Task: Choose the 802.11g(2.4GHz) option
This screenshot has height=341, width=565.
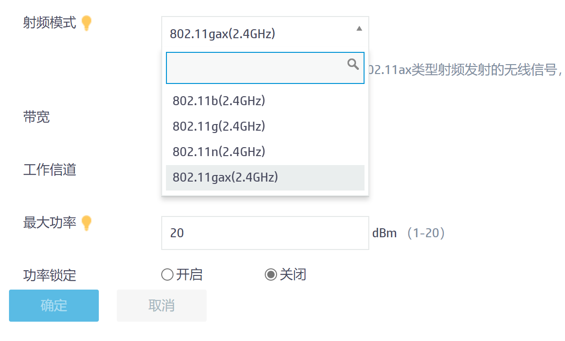Action: tap(219, 126)
